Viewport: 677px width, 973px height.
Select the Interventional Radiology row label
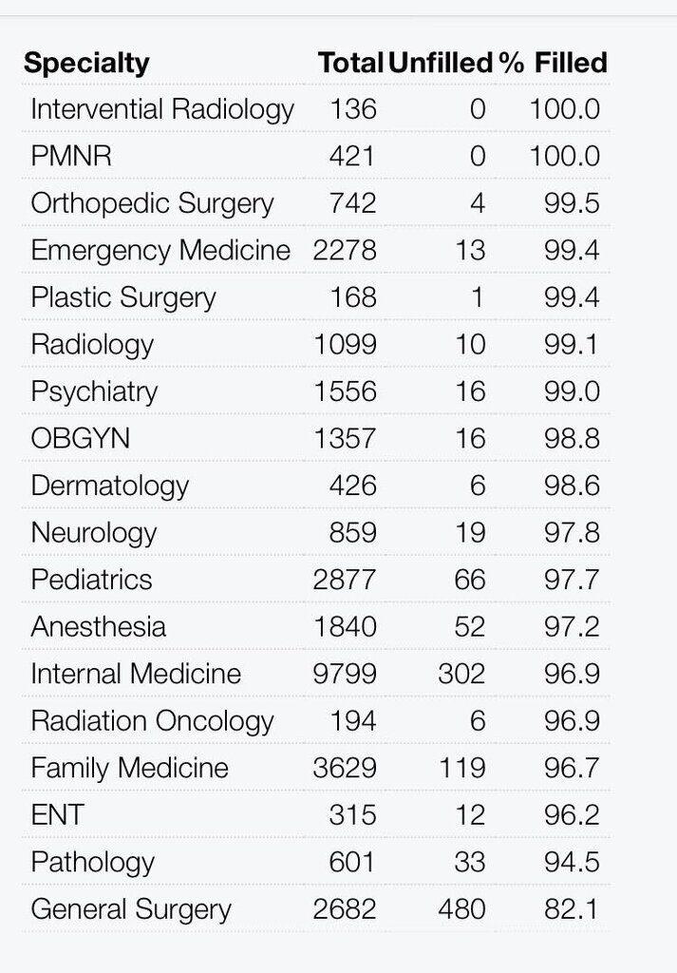click(162, 109)
